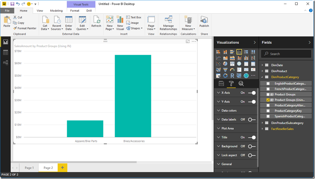
Task: Select the area chart visualization
Action: point(225,58)
